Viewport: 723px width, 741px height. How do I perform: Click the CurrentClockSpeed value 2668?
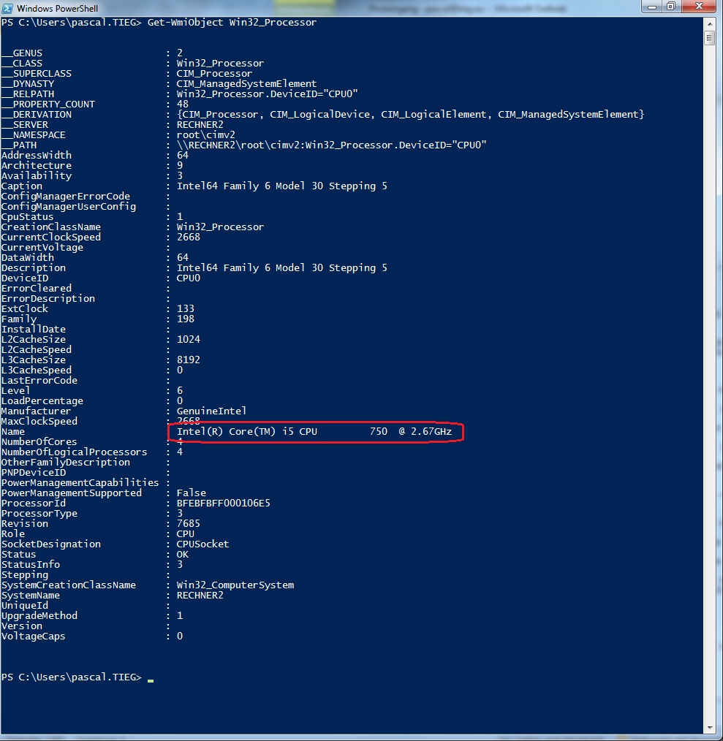coord(188,237)
